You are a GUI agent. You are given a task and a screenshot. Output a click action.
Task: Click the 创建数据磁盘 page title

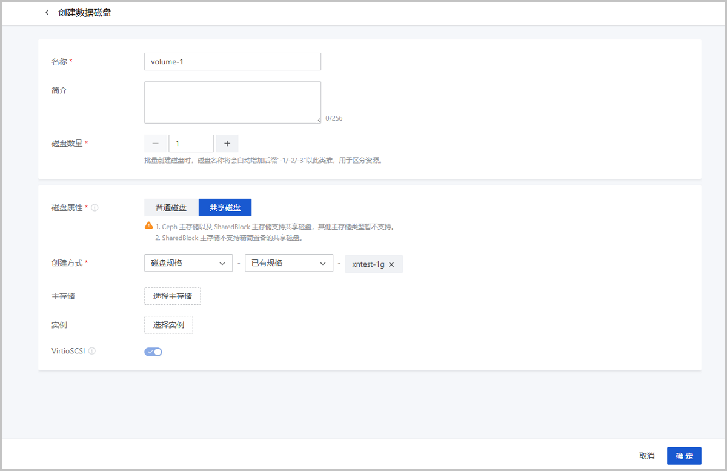coord(85,13)
